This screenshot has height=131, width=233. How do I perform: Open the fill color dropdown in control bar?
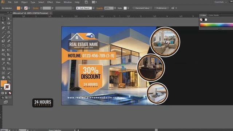pos(21,8)
